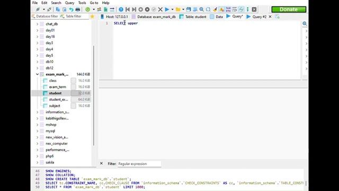The image size is (339, 191).
Task: Click the disconnect session icon
Action: (x=49, y=10)
